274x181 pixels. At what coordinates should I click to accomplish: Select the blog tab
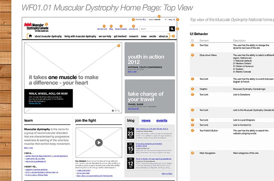click(131, 120)
